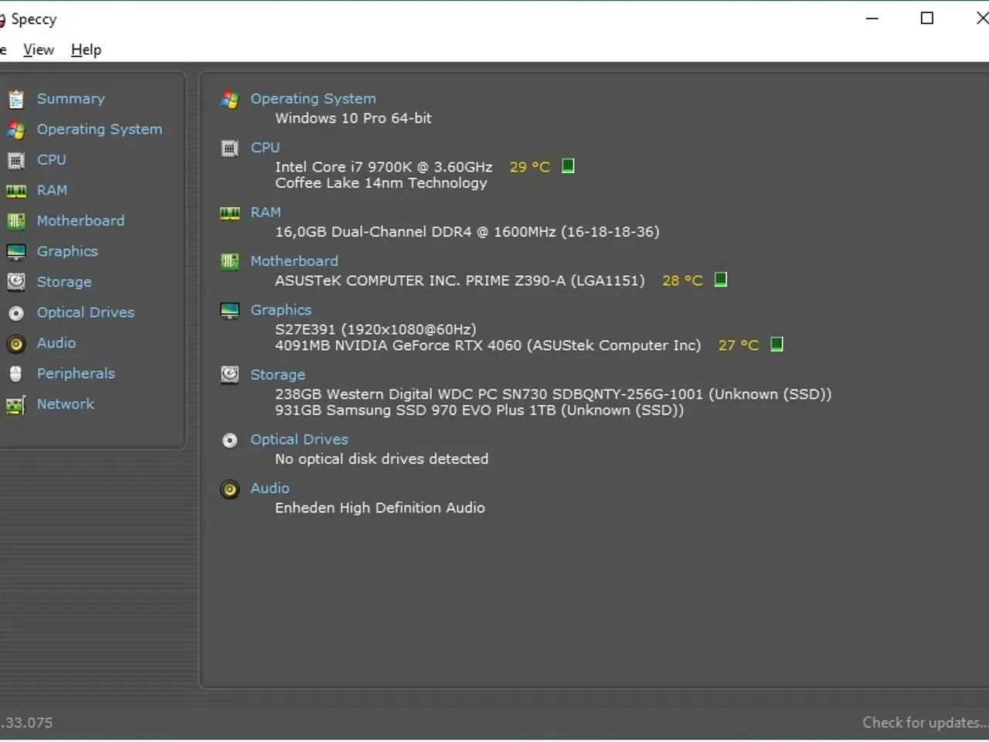The image size is (989, 742).
Task: Click the Operating System heading link
Action: [x=313, y=99]
